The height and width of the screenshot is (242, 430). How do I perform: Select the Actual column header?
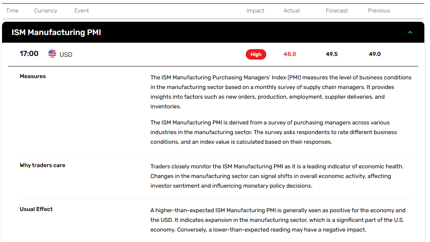[x=292, y=11]
